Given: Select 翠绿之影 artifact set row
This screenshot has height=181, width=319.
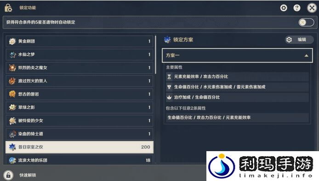Looking at the screenshot, I should point(80,107).
